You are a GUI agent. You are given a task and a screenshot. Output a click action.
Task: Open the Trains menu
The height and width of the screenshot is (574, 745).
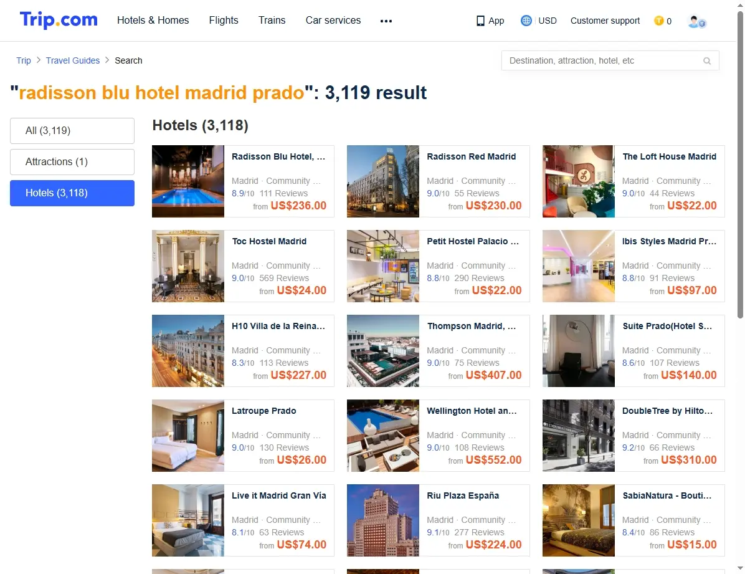pyautogui.click(x=272, y=20)
